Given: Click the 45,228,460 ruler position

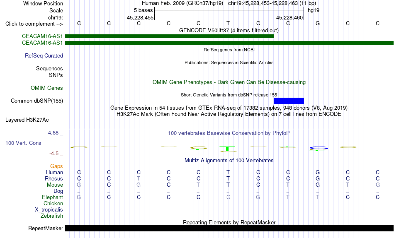Looking at the screenshot, I should click(289, 17).
